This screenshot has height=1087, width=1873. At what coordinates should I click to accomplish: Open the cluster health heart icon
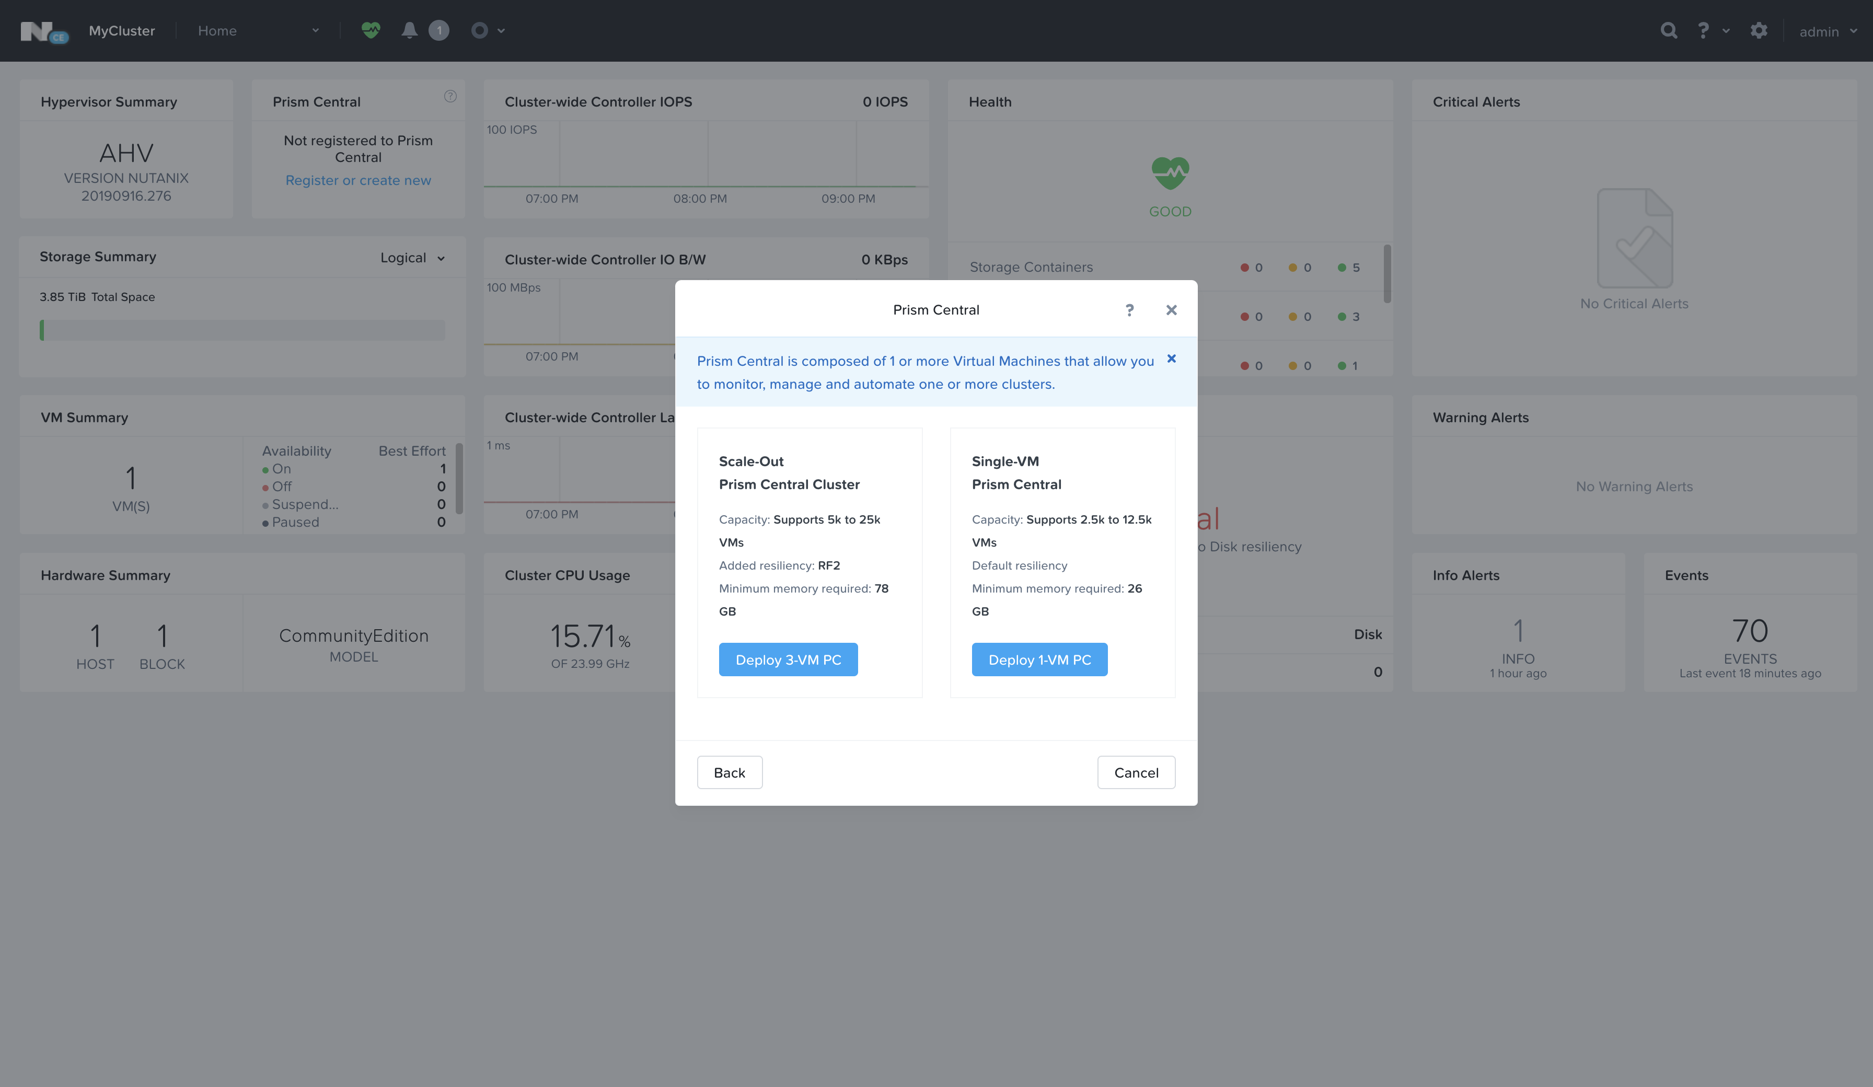coord(370,30)
